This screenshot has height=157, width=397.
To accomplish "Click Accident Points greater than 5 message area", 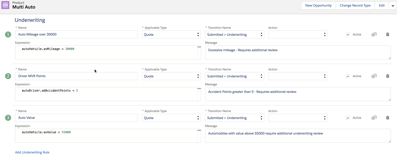I will click(298, 94).
